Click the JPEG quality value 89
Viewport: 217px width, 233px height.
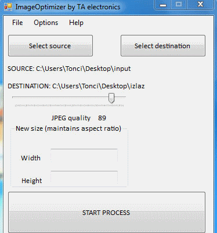coord(102,118)
